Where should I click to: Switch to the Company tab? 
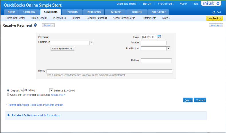point(29,12)
